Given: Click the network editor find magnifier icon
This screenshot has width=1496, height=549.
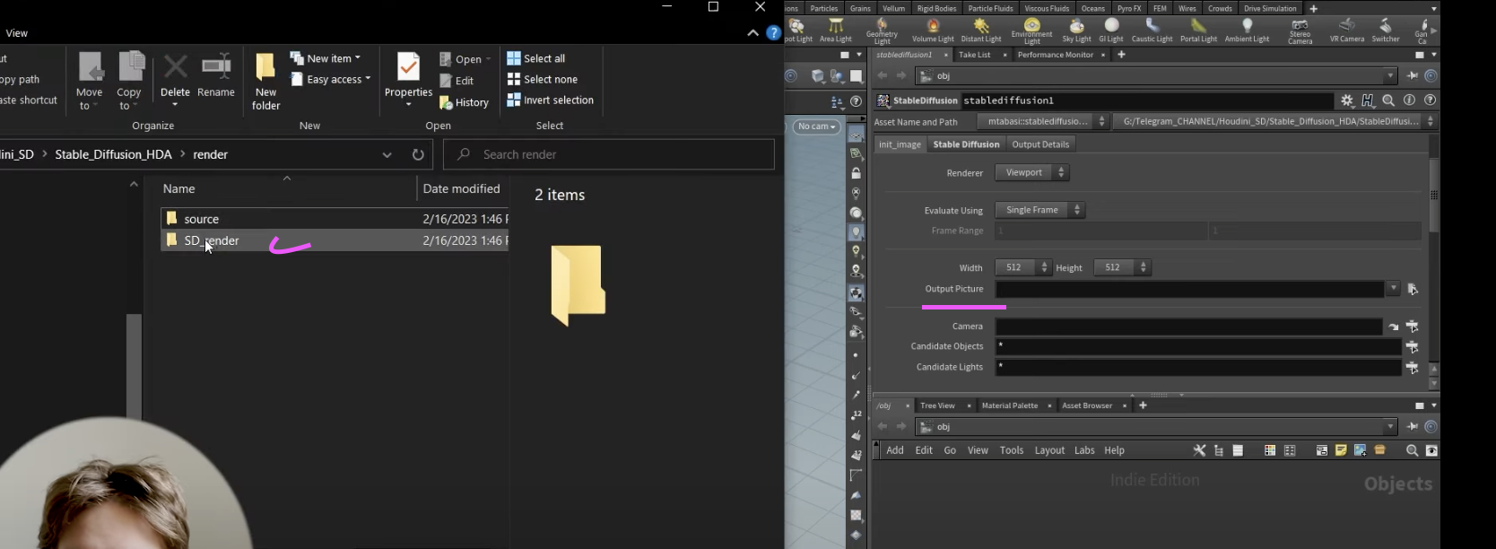Looking at the screenshot, I should (1412, 450).
